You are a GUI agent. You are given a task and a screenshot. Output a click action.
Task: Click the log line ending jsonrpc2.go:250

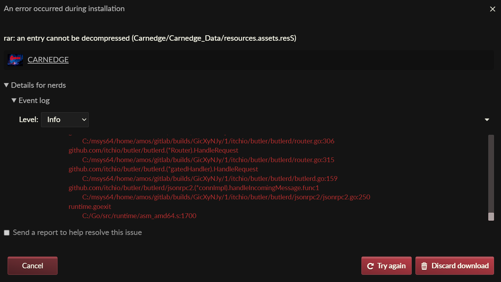tap(226, 197)
